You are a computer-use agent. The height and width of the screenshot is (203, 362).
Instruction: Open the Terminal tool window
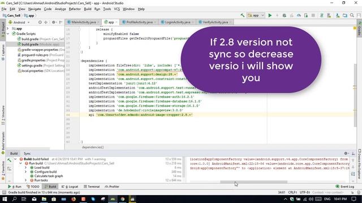click(92, 187)
